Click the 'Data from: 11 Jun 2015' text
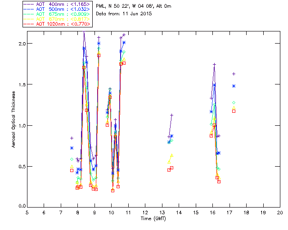 click(x=124, y=13)
